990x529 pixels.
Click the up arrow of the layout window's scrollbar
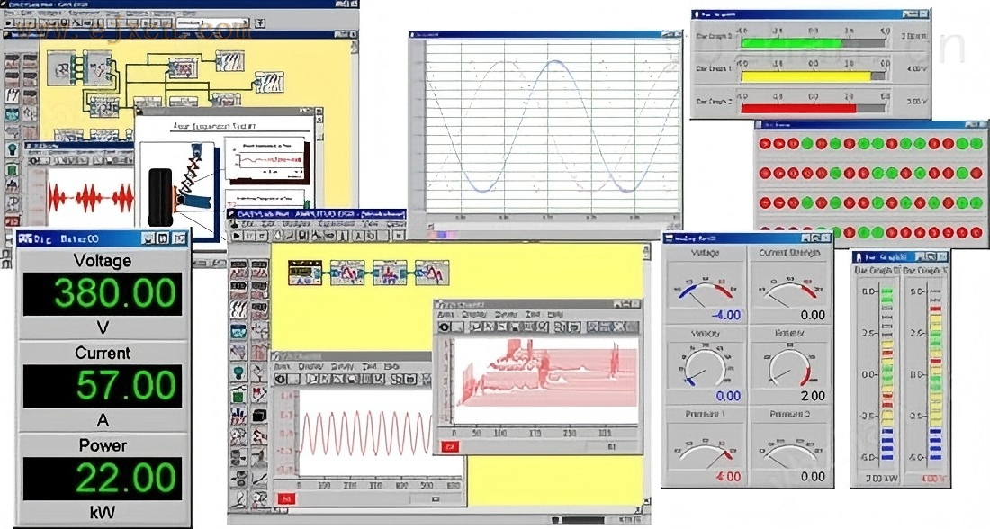click(x=319, y=119)
